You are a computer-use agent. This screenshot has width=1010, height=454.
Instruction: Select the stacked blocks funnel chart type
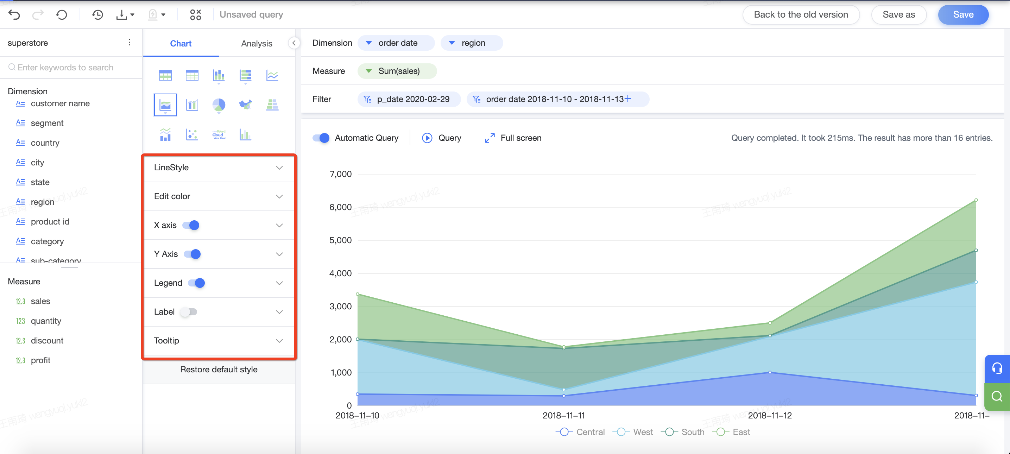click(272, 105)
